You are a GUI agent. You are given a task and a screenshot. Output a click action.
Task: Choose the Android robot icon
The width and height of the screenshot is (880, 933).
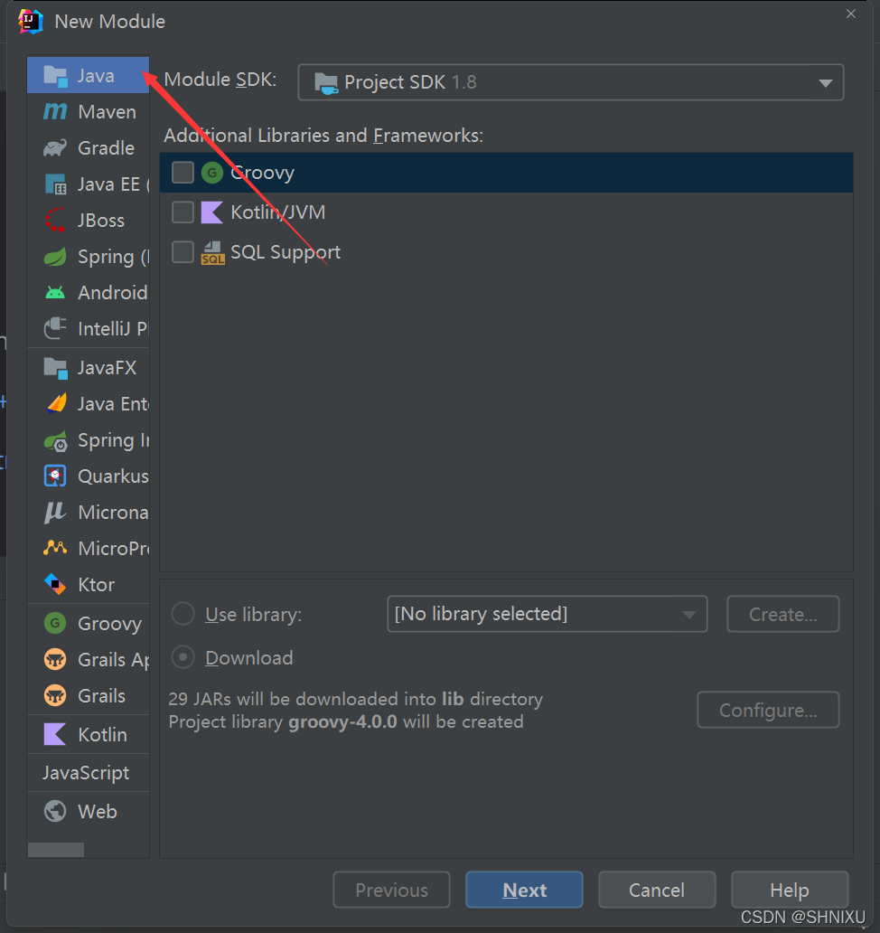55,293
